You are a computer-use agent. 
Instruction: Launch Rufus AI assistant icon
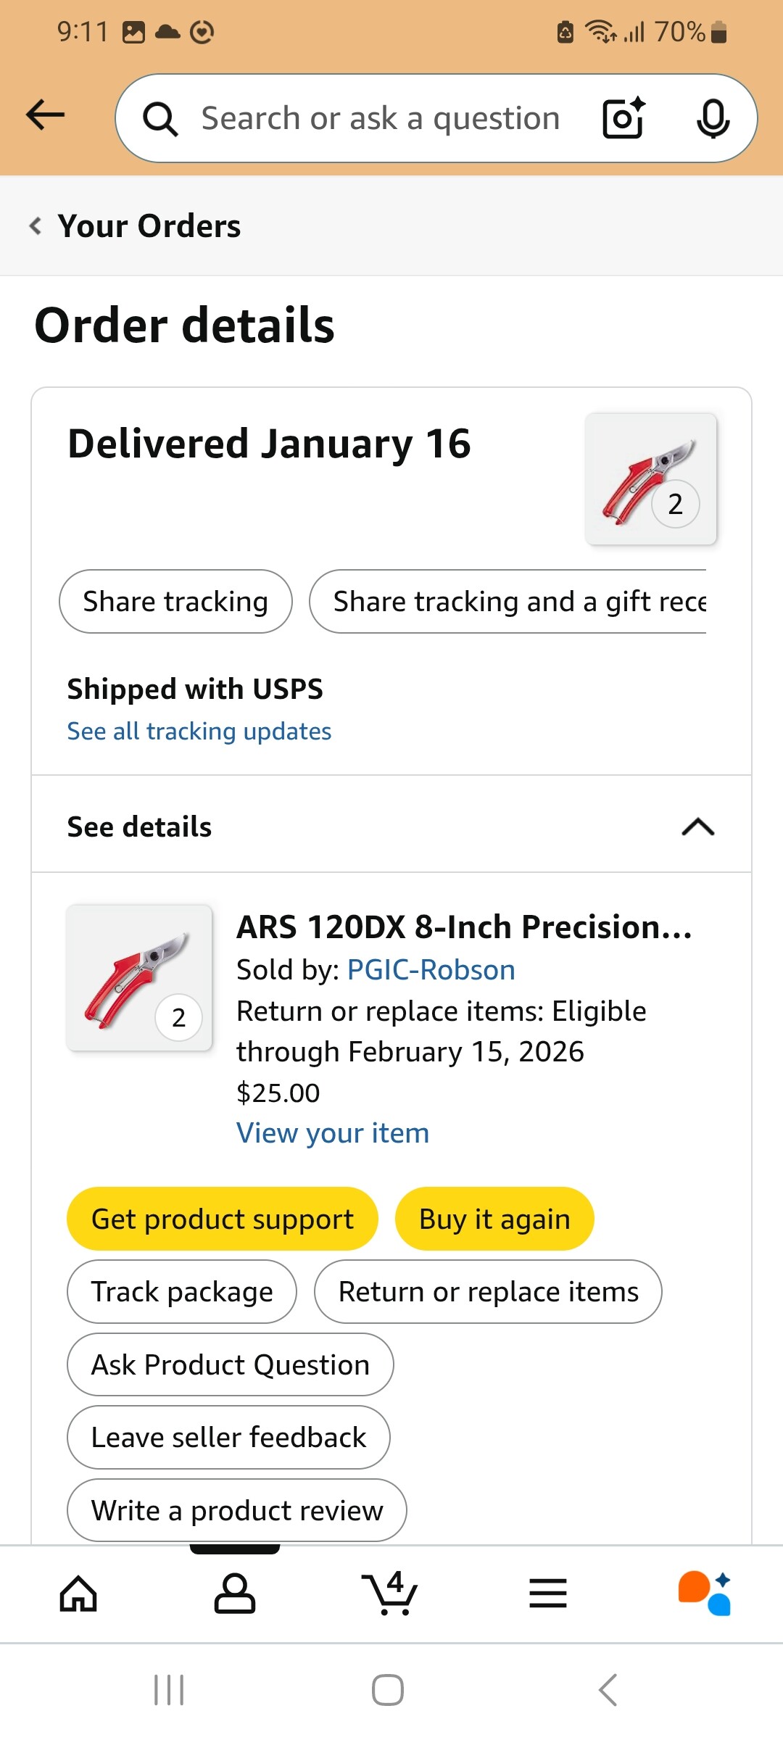705,1594
